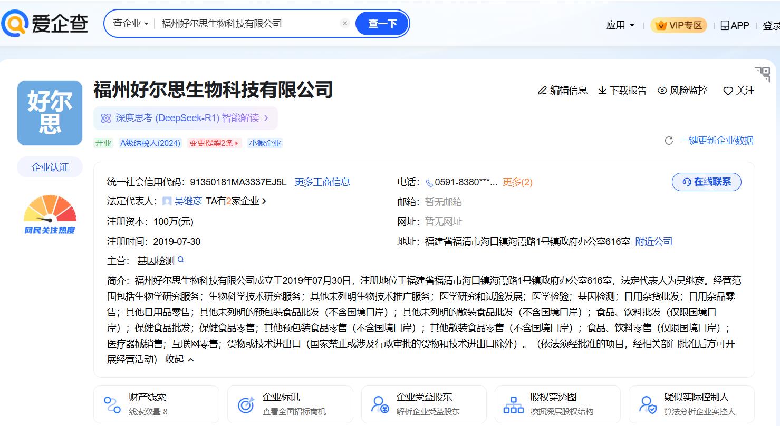
Task: Open 附近公司 link
Action: click(x=654, y=242)
